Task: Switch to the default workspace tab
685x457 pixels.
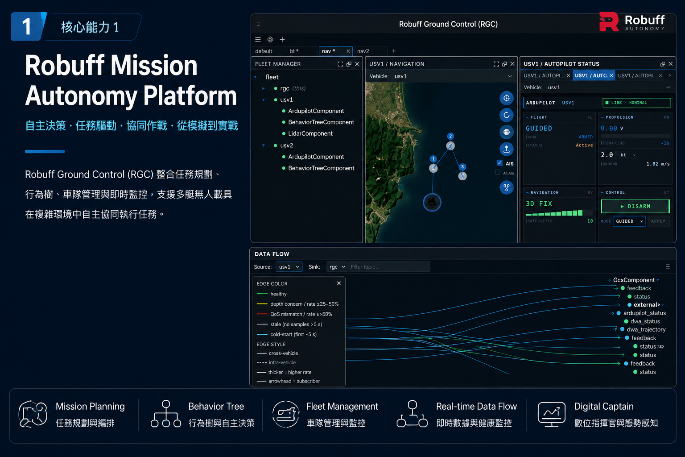Action: tap(264, 51)
